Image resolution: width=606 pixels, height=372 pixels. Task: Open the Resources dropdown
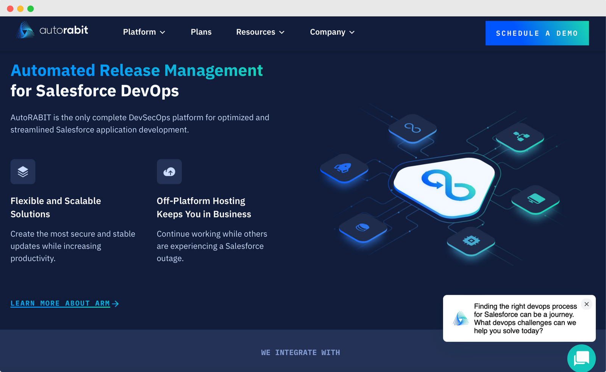pyautogui.click(x=260, y=32)
